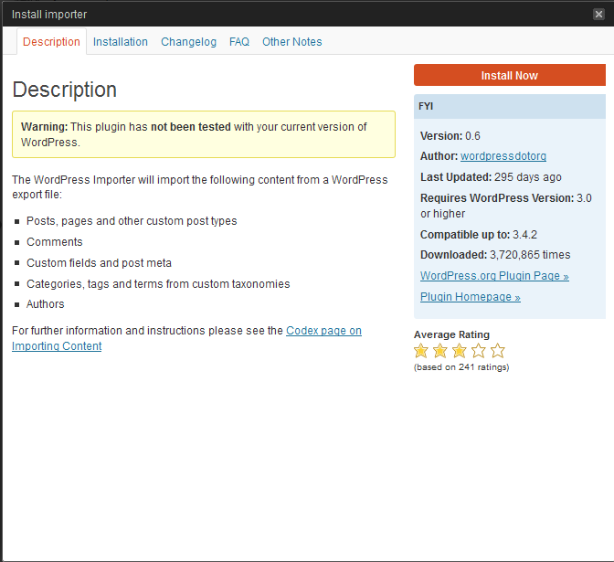Click the based on 241 ratings text

461,367
